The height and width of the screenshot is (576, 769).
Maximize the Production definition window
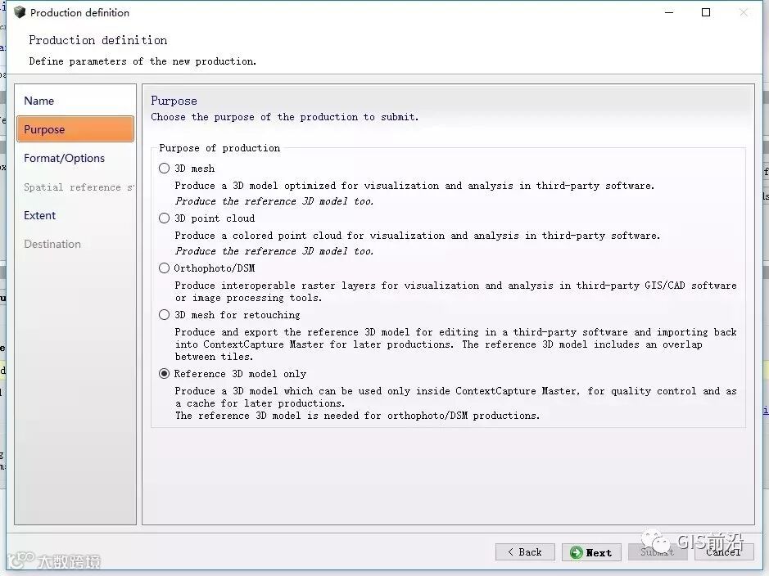coord(706,12)
